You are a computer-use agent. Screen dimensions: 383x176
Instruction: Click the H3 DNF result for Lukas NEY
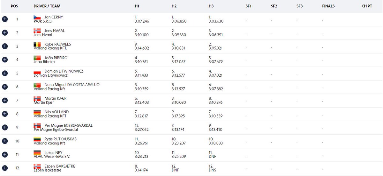coord(212,157)
